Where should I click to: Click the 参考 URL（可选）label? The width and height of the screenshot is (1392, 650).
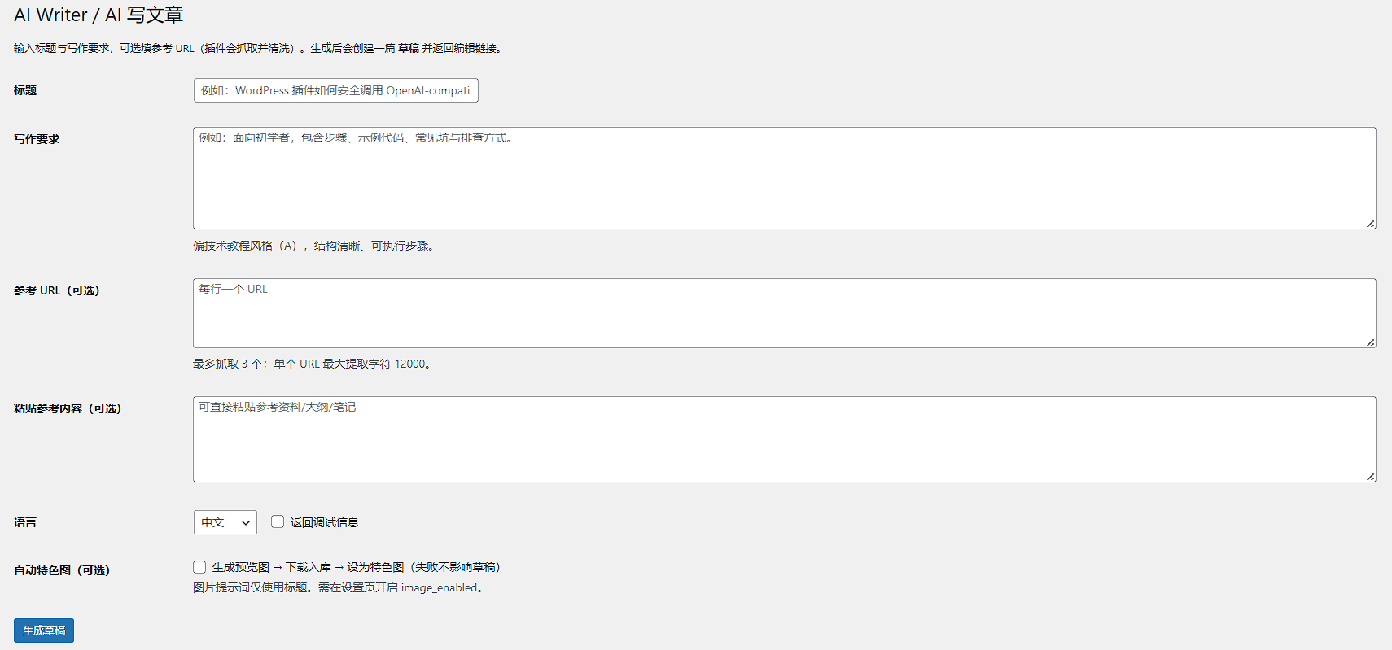coord(56,290)
